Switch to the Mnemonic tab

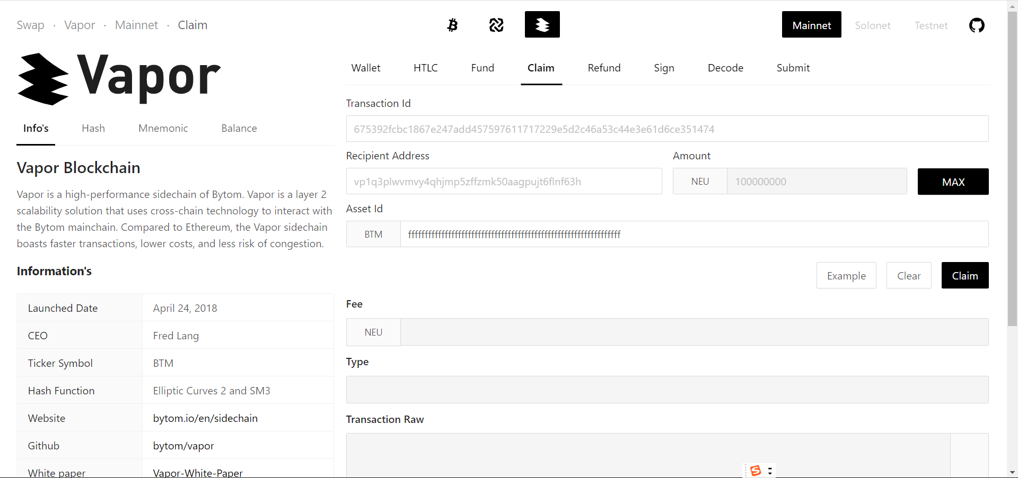tap(163, 128)
